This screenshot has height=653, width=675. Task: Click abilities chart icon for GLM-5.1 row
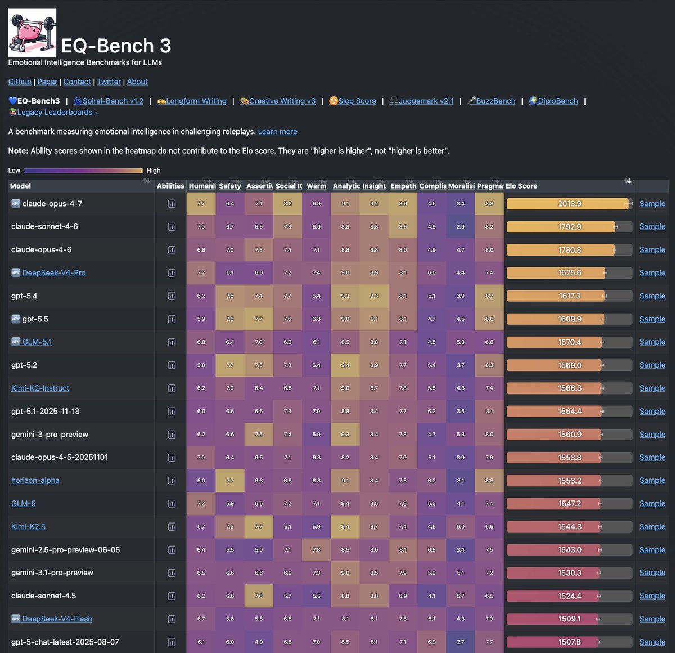click(172, 342)
